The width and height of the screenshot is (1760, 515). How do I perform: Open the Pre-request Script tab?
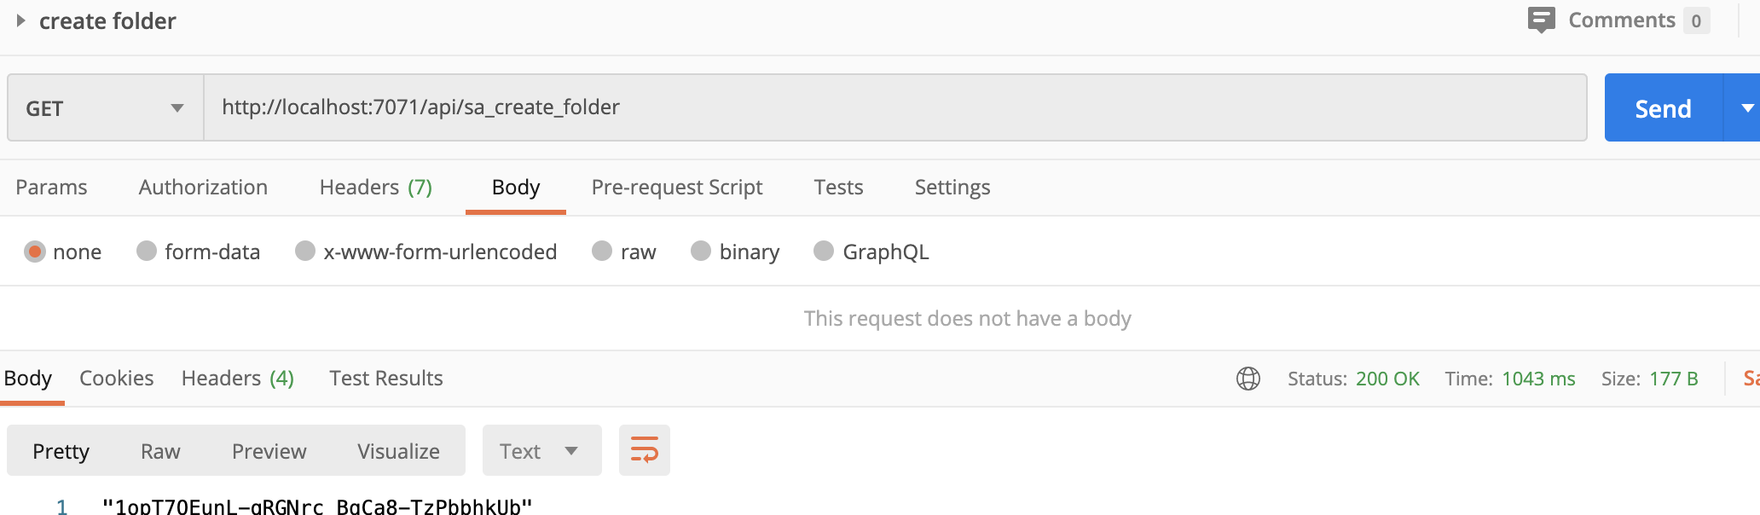pos(677,188)
